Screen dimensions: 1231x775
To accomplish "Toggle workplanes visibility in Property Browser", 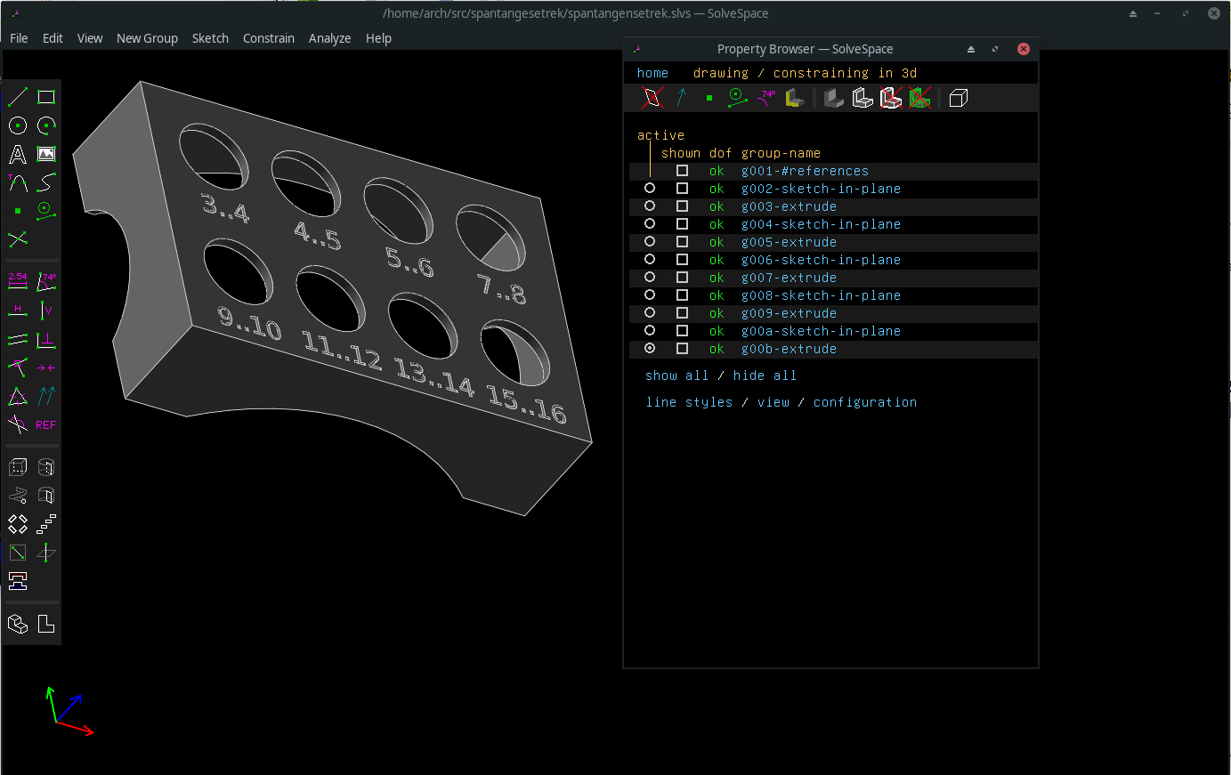I will tap(652, 98).
